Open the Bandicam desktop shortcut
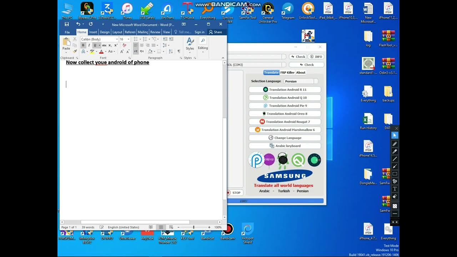The width and height of the screenshot is (457, 257). point(227,232)
